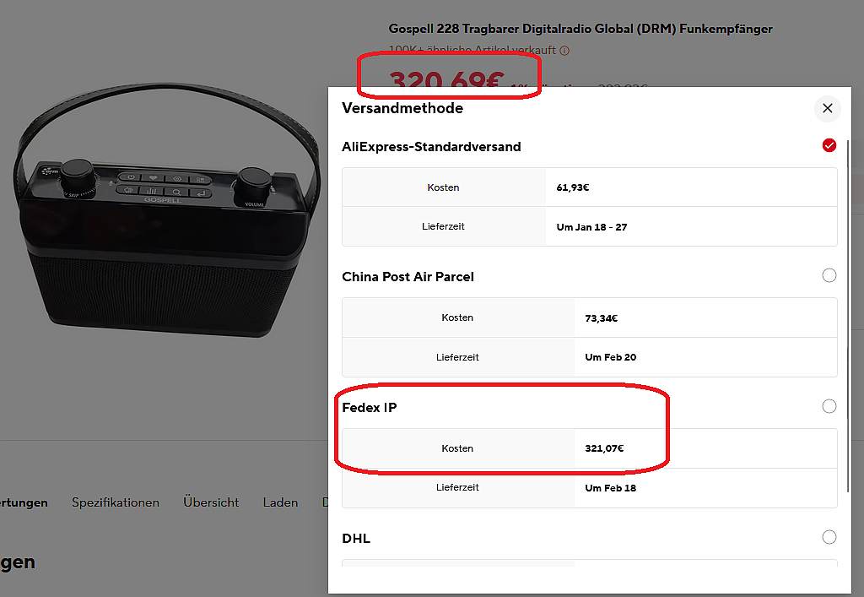Click the delivery time Um Jan 18 - 27

tap(591, 227)
